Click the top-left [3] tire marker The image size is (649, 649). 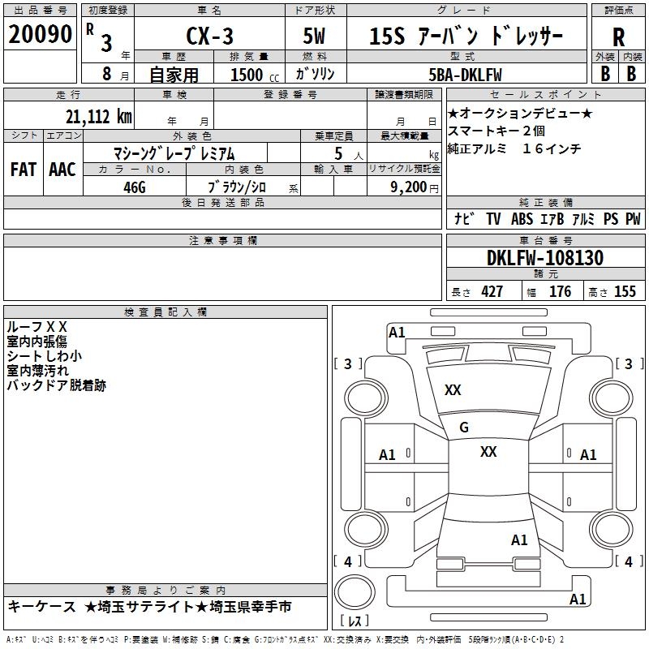coord(348,363)
